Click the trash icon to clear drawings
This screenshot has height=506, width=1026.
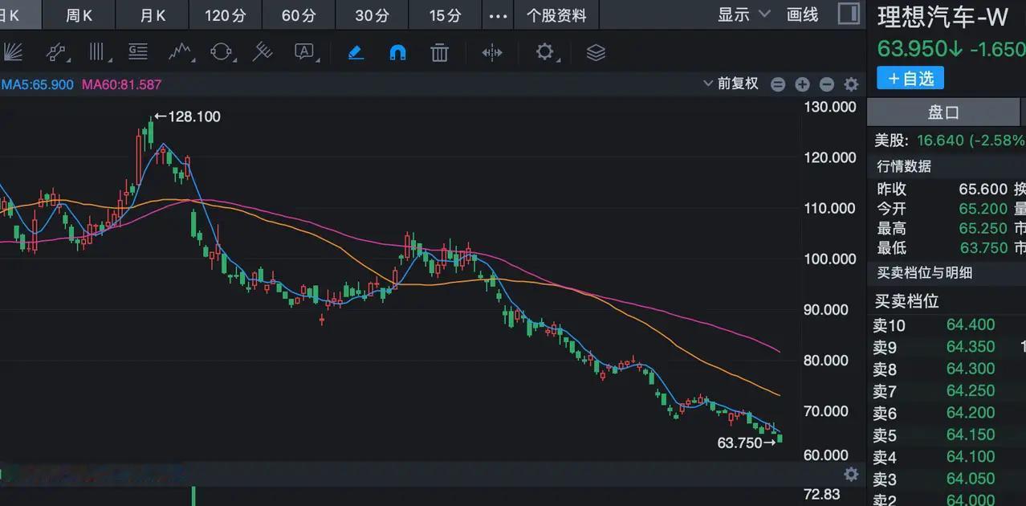pyautogui.click(x=438, y=51)
